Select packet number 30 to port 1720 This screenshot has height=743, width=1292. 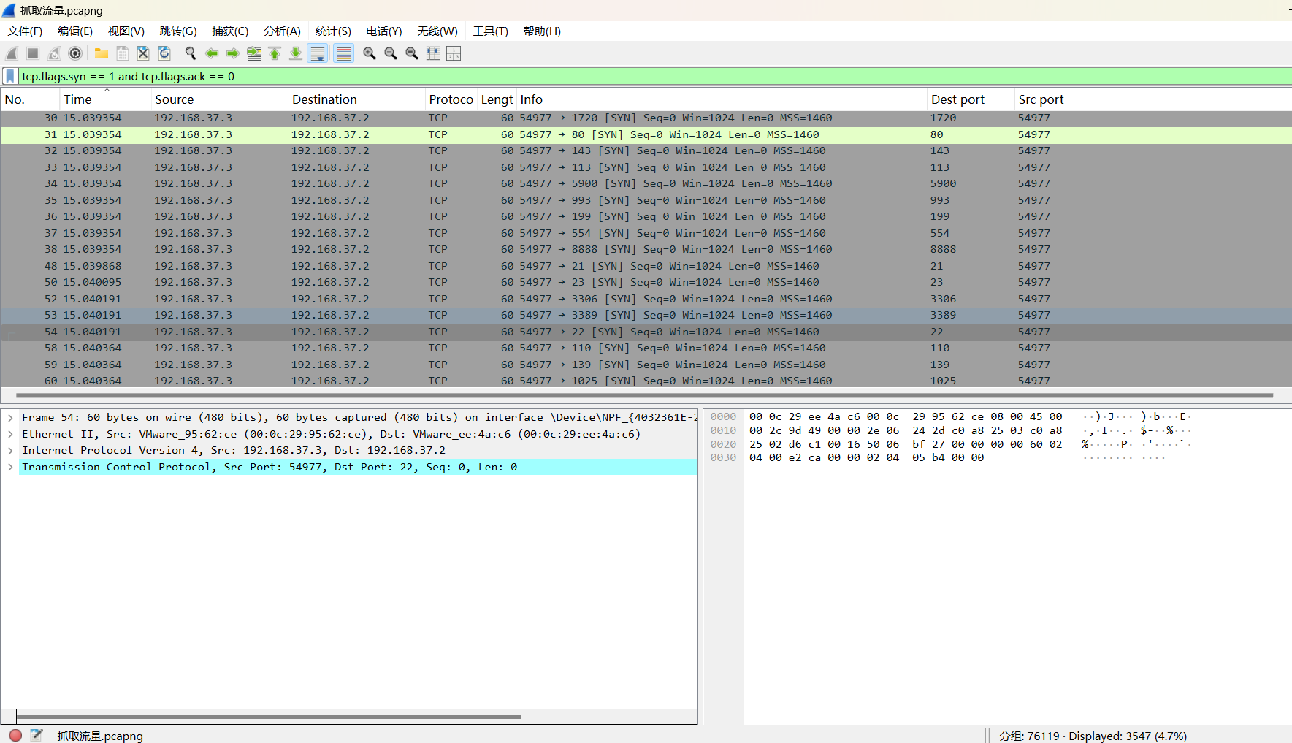click(646, 118)
